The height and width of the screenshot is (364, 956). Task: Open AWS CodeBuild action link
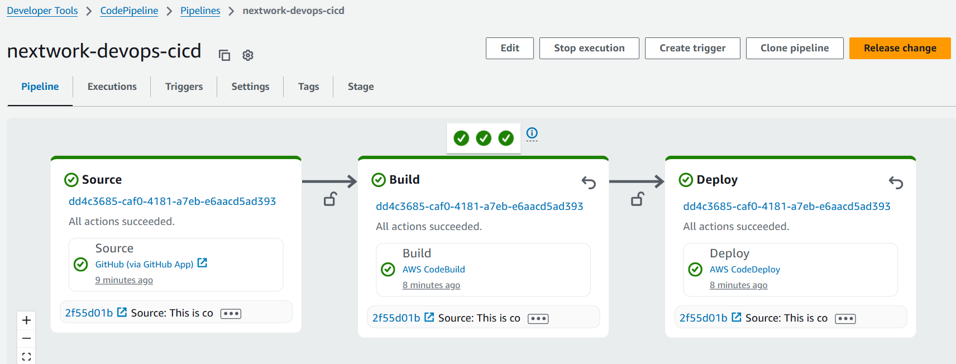[x=434, y=269]
